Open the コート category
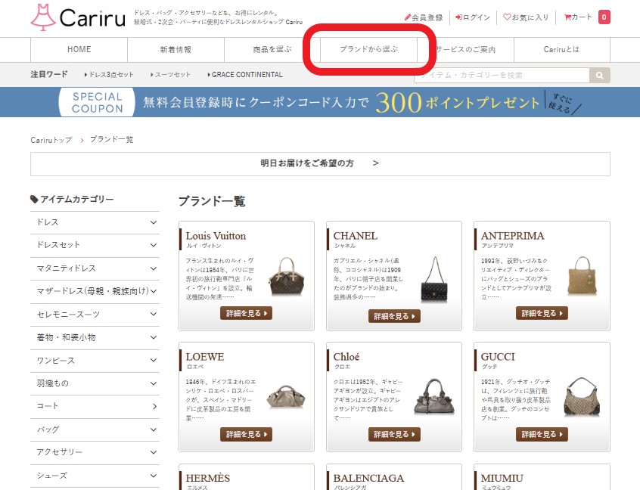 click(95, 406)
